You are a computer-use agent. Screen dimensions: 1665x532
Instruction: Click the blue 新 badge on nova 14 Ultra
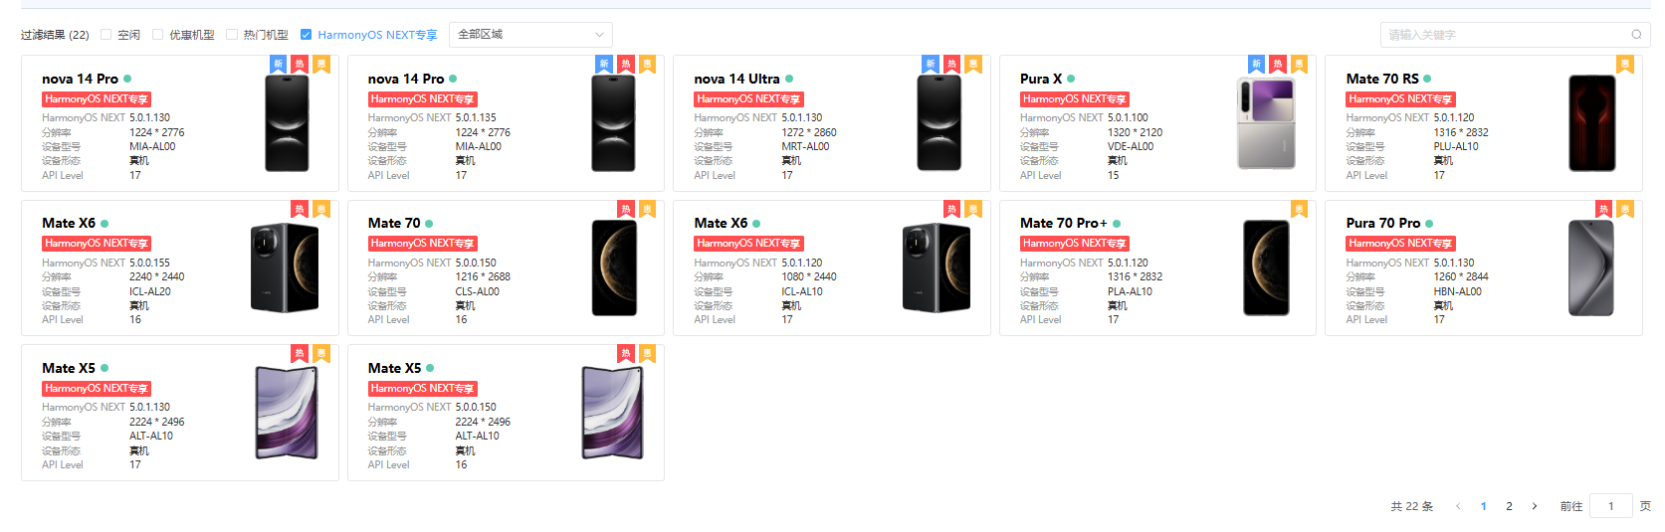click(x=931, y=65)
